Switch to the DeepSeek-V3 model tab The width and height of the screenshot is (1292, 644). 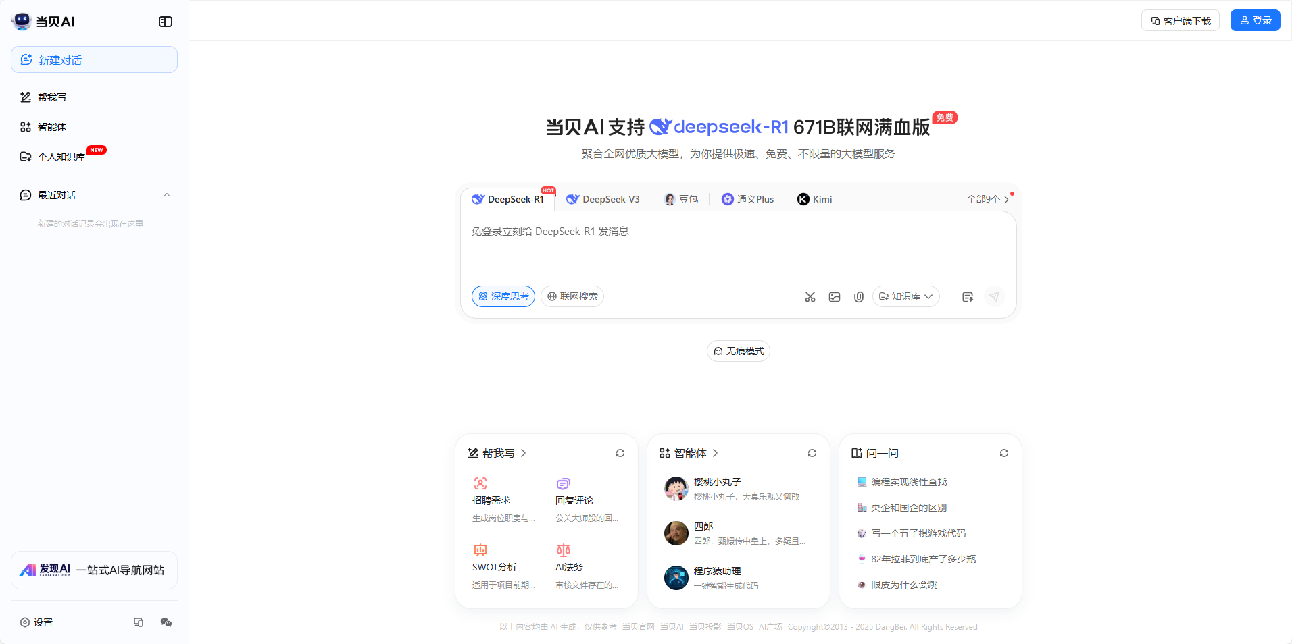(603, 199)
